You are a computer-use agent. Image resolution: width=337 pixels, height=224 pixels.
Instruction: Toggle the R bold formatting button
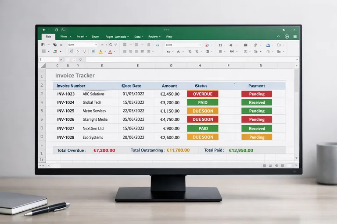click(71, 51)
